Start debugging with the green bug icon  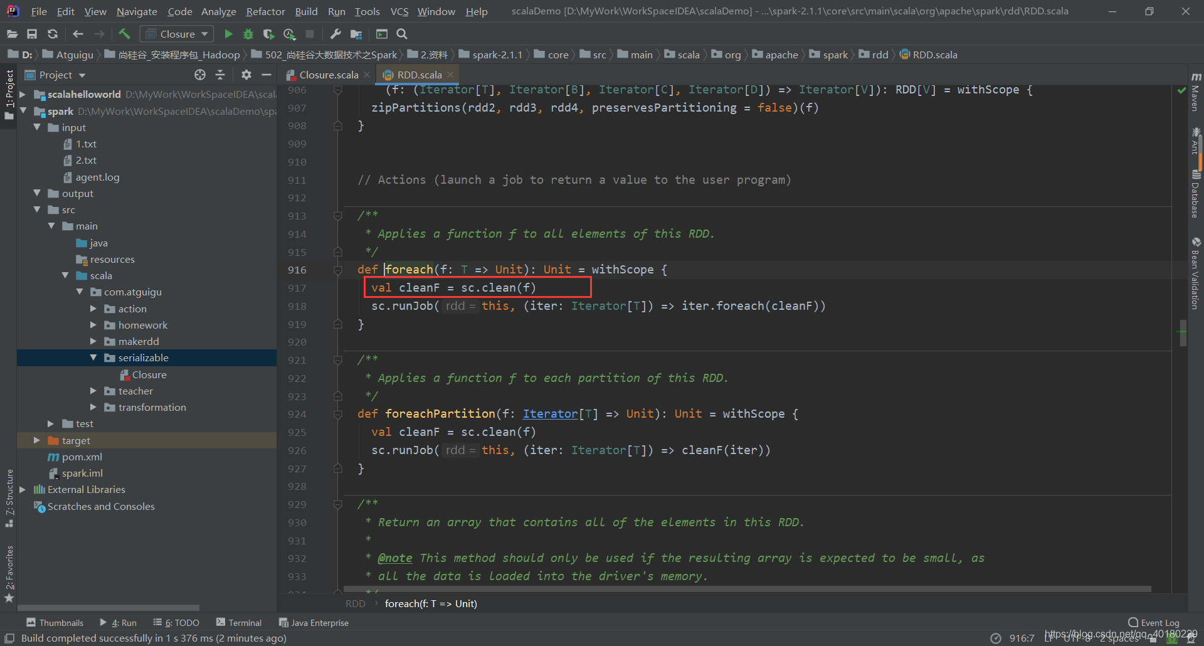[248, 34]
